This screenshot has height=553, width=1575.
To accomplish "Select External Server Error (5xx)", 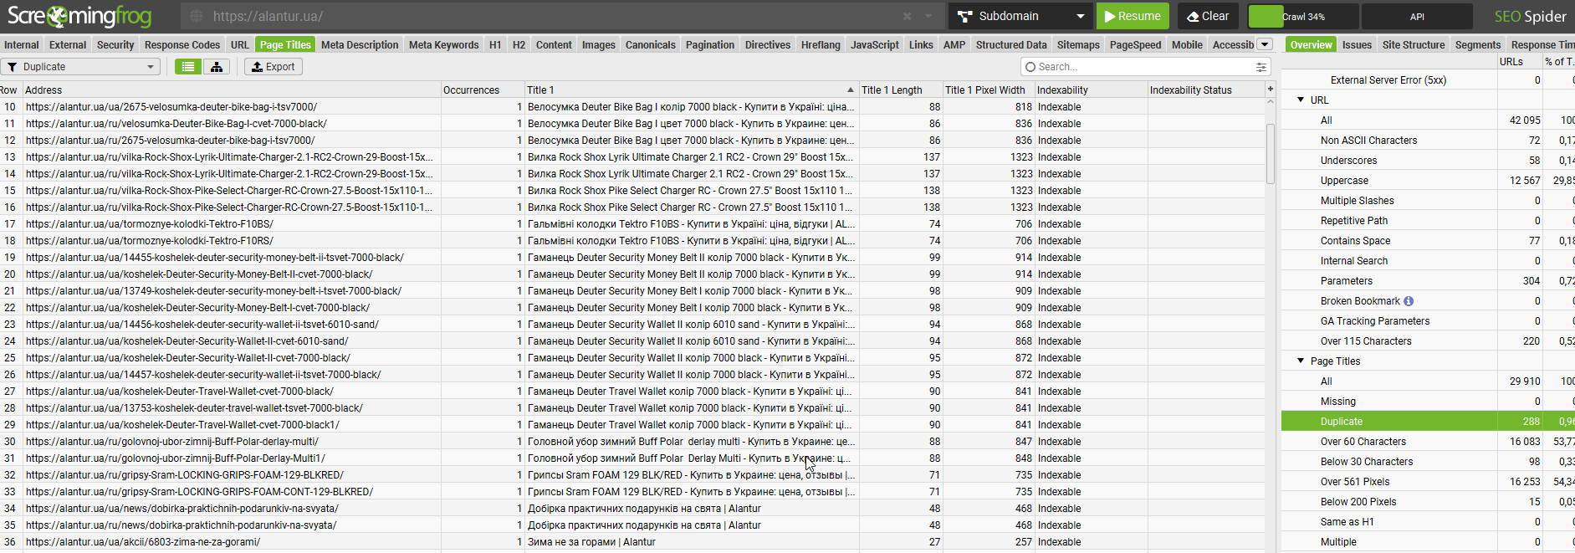I will [1388, 80].
